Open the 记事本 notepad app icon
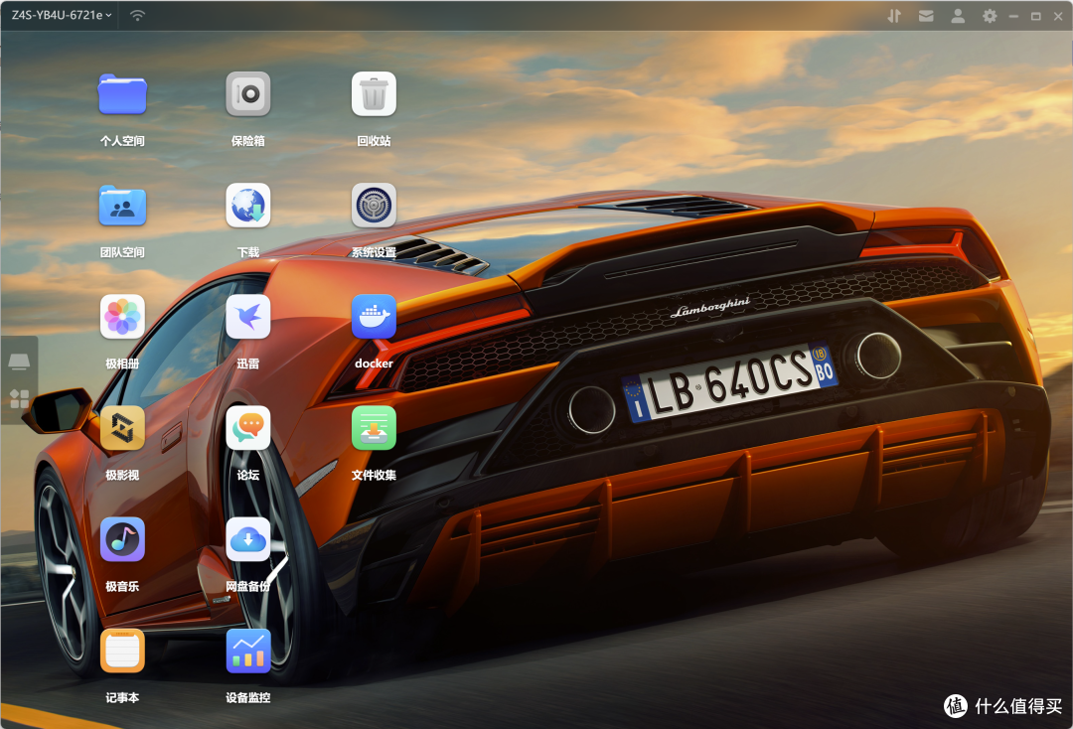 [x=122, y=652]
